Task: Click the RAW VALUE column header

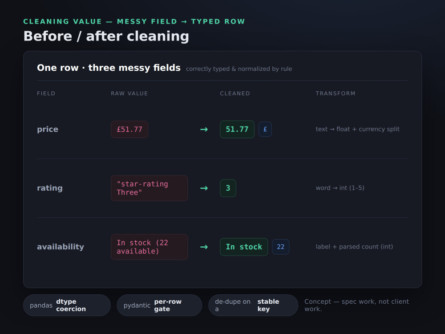Action: tap(129, 94)
